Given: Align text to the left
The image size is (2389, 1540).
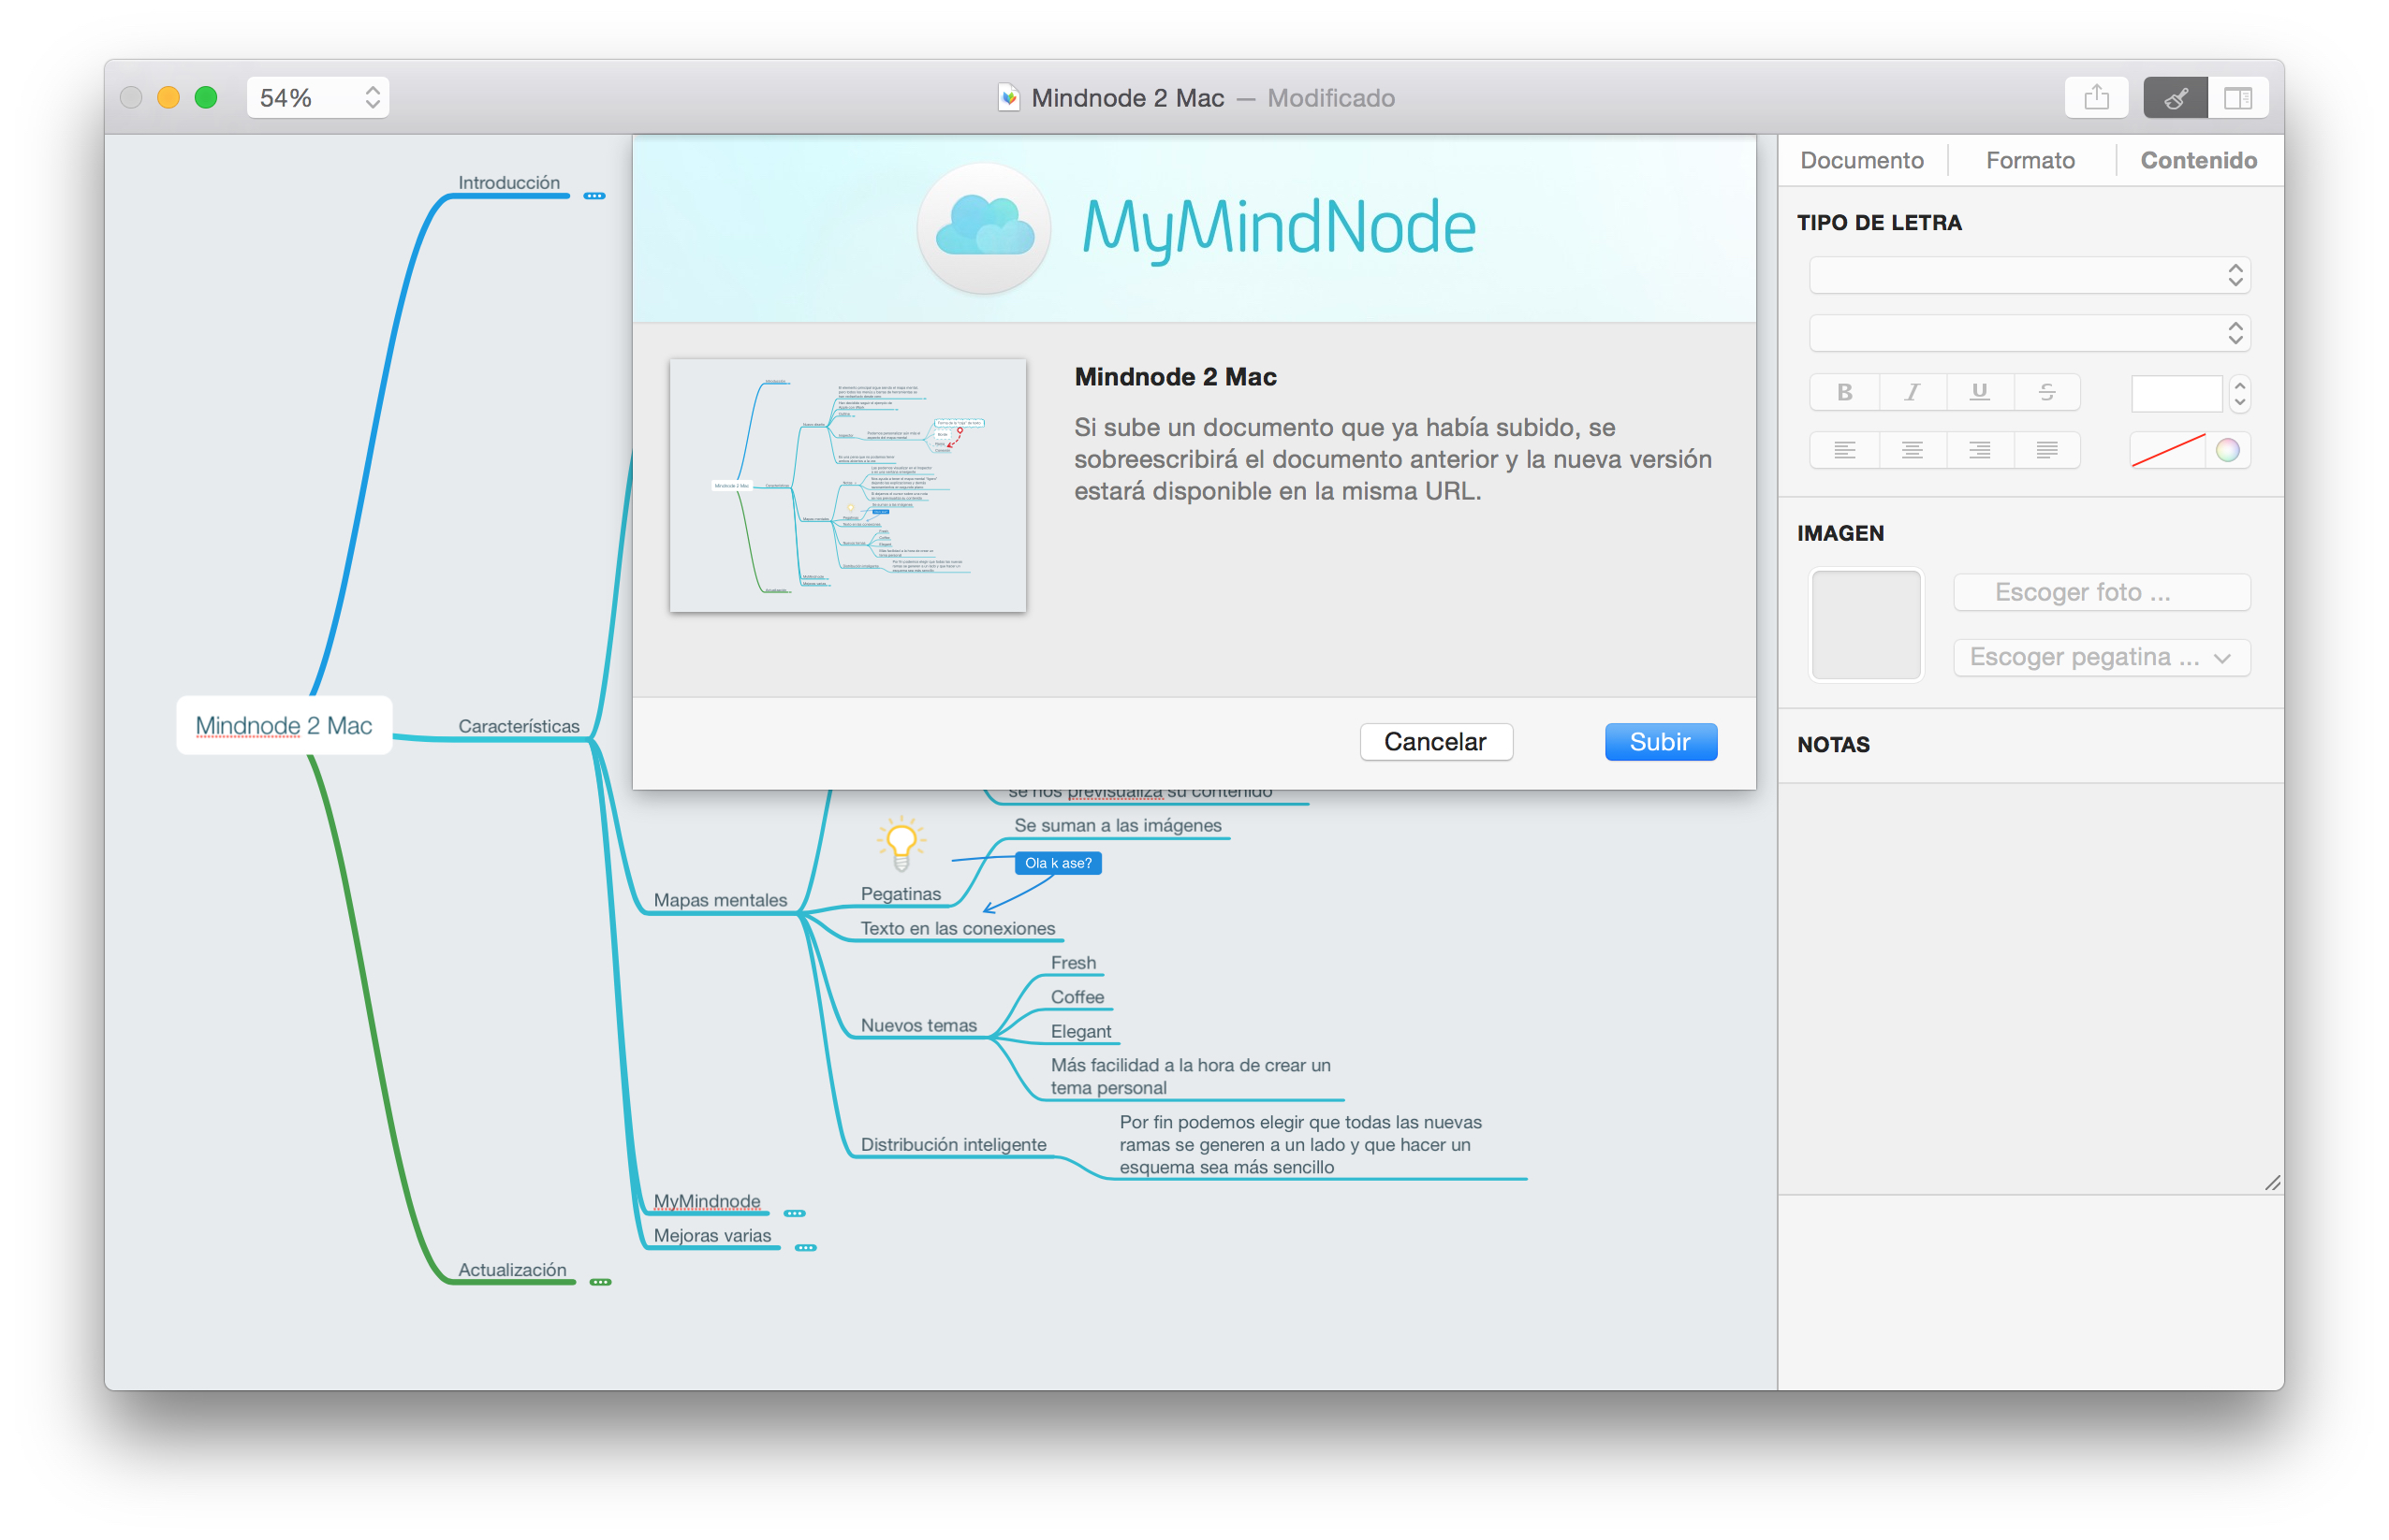Looking at the screenshot, I should pyautogui.click(x=1844, y=451).
